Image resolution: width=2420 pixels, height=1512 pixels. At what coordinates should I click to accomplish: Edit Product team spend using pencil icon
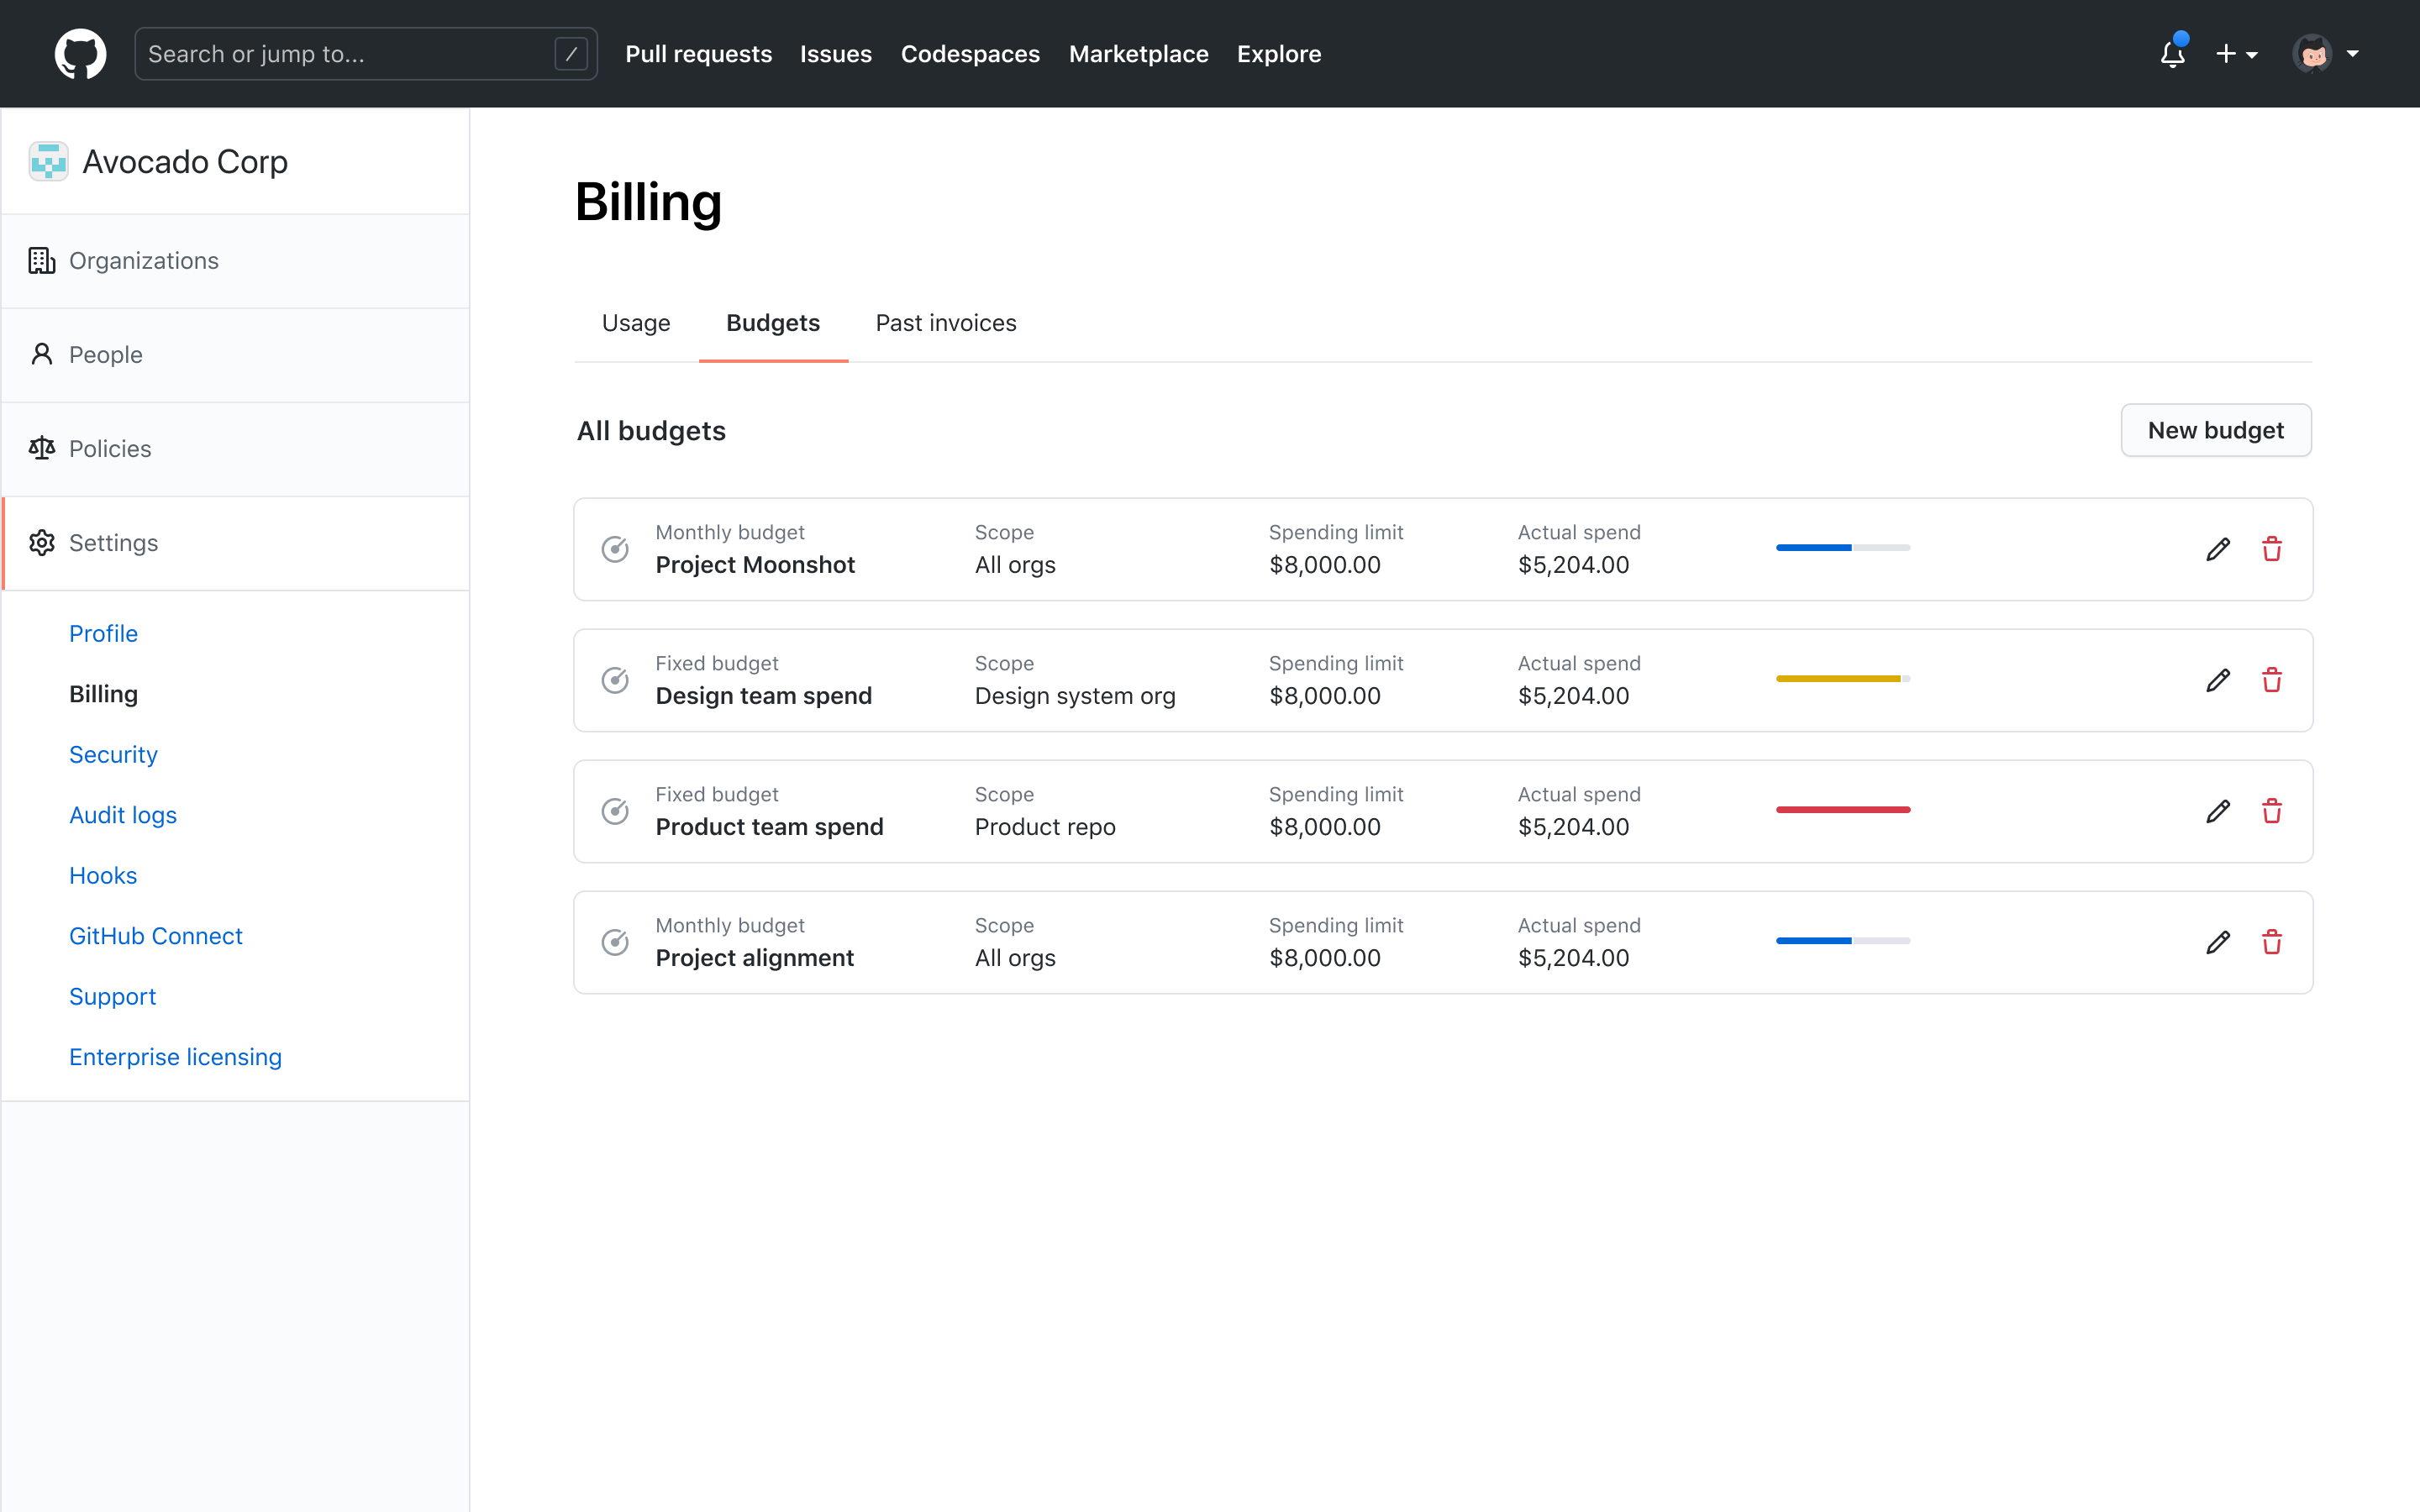[2218, 811]
